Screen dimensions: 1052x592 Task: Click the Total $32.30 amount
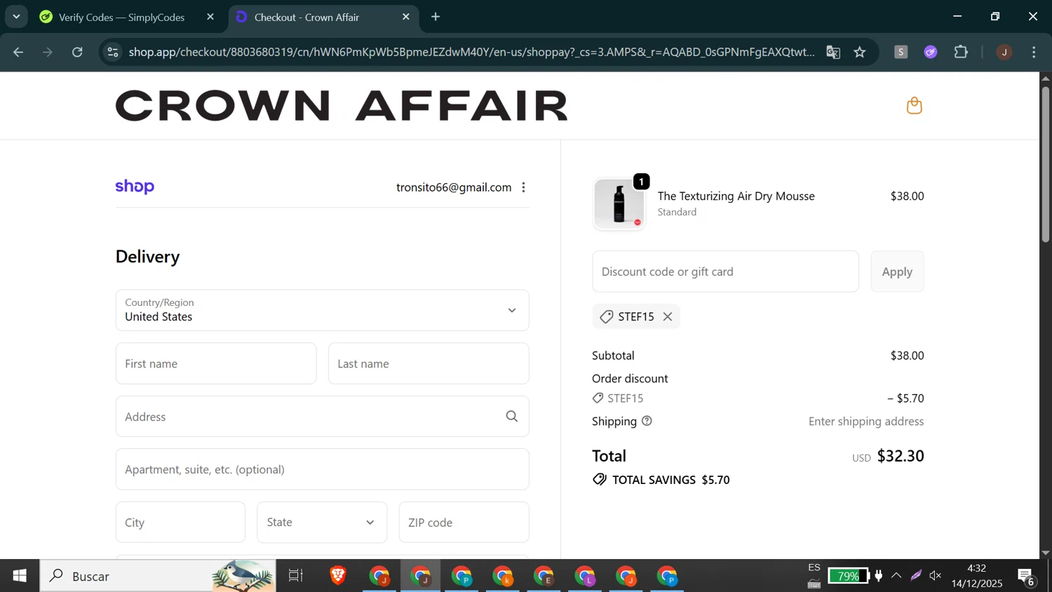[x=901, y=456]
